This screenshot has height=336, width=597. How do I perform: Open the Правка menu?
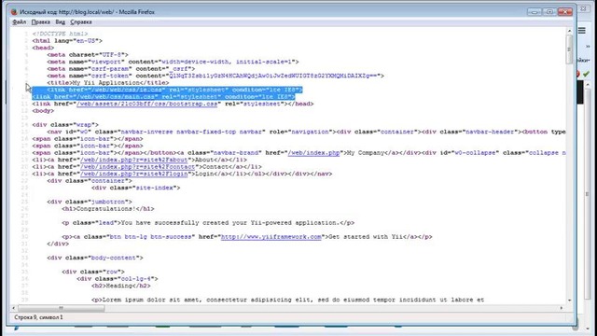[40, 22]
